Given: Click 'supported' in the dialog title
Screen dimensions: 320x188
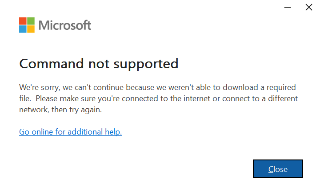Looking at the screenshot, I should point(146,64).
